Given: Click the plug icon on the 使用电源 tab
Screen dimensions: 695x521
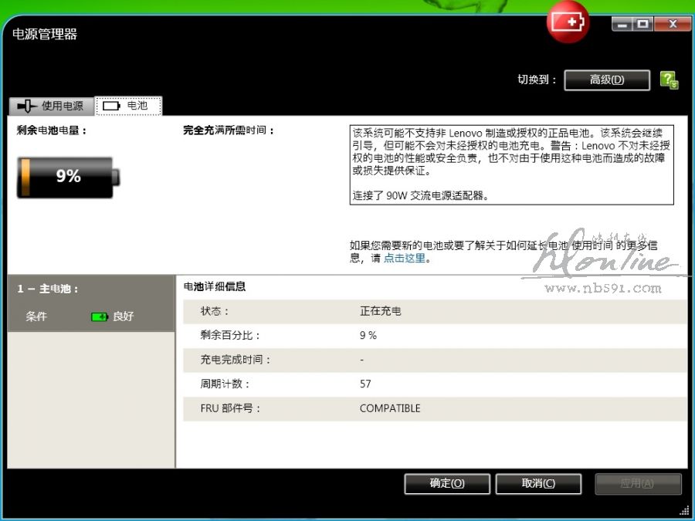Looking at the screenshot, I should (26, 106).
